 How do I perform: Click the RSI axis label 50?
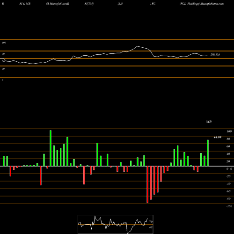[3, 61]
